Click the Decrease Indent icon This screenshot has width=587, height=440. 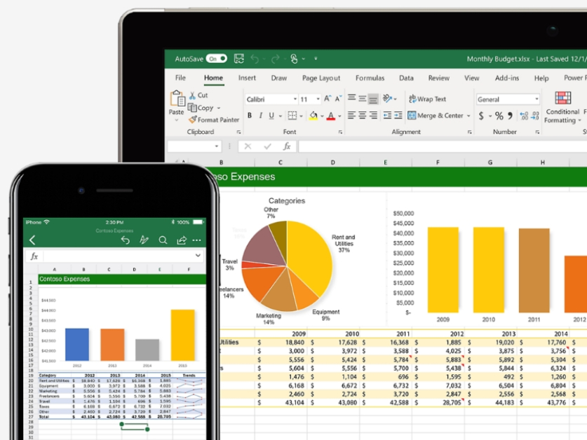pyautogui.click(x=387, y=115)
